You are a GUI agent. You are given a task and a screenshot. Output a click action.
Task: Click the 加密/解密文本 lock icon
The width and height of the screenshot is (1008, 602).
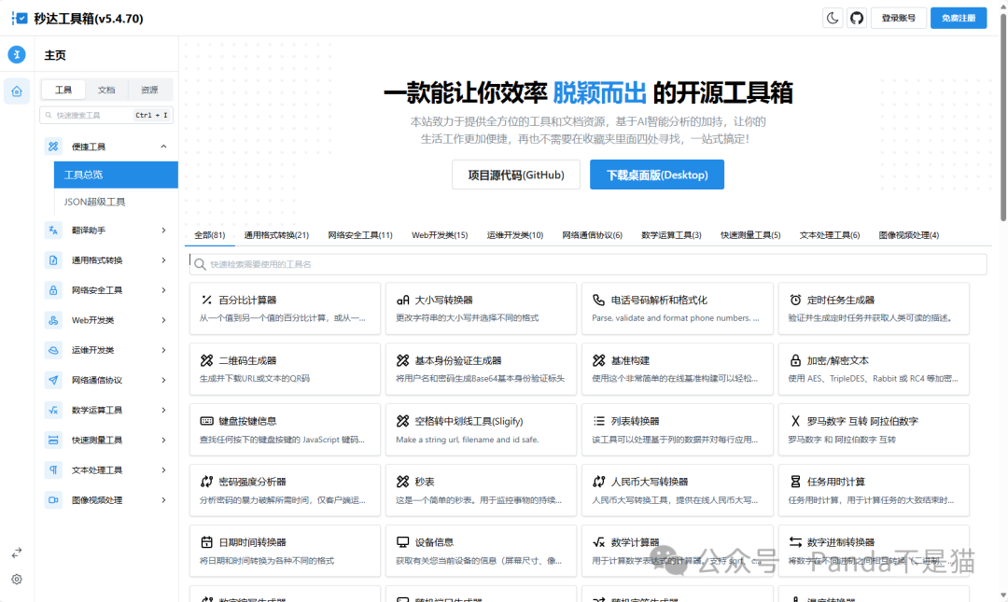point(795,360)
